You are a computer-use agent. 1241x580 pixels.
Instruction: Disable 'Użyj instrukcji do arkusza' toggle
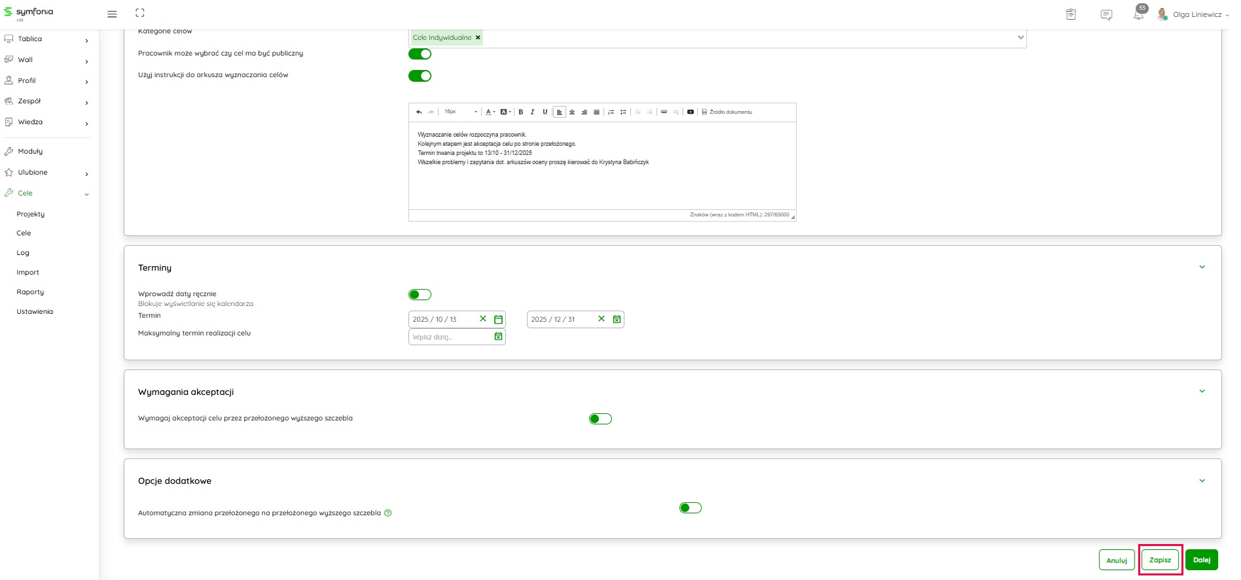pyautogui.click(x=420, y=76)
